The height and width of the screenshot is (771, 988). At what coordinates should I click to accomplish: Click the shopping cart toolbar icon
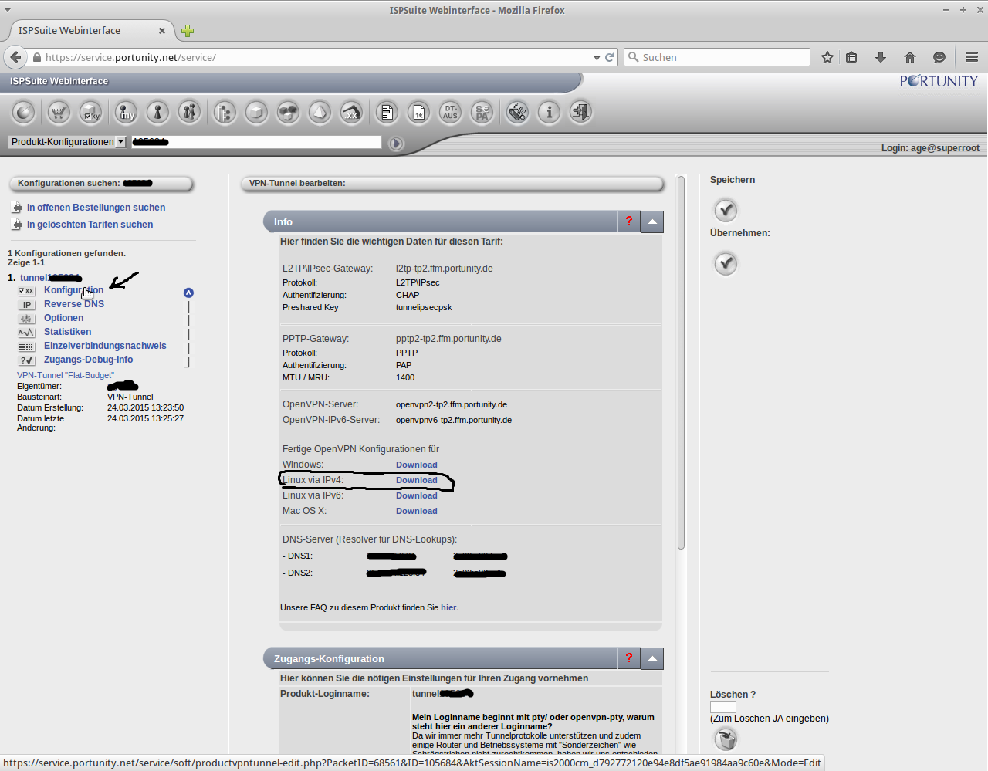tap(59, 113)
